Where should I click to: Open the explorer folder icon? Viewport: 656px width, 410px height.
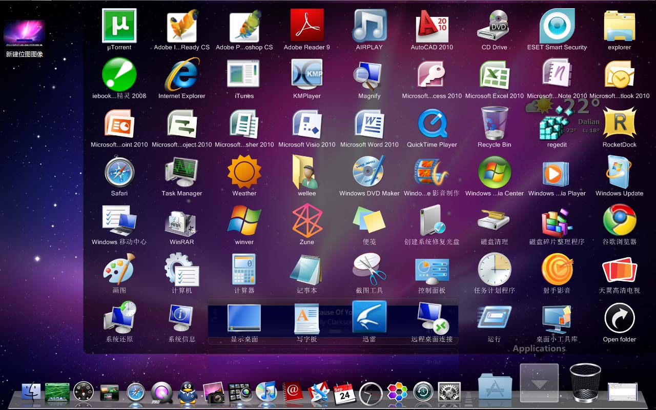[x=620, y=26]
